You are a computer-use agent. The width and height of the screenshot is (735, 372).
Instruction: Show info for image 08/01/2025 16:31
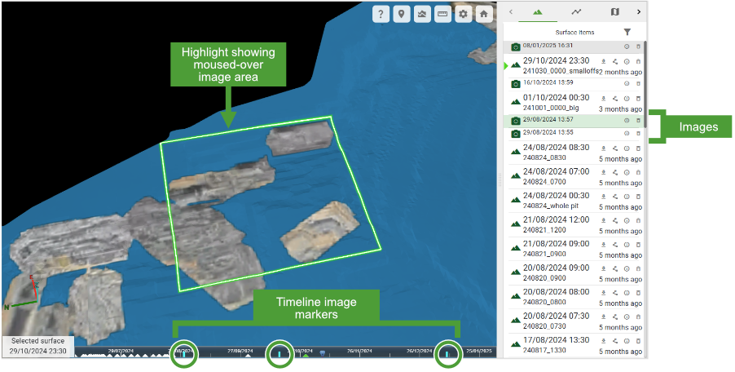point(627,46)
